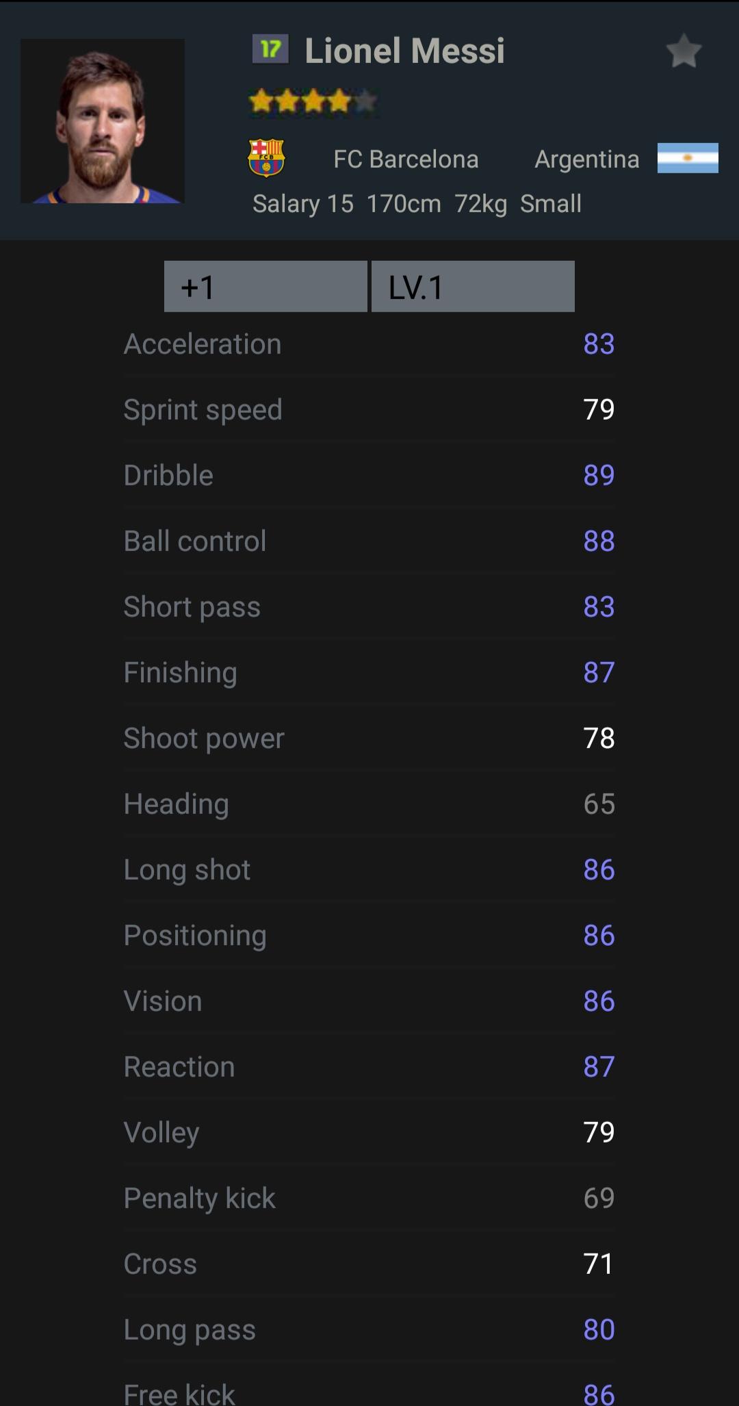This screenshot has width=739, height=1406.
Task: Tap the Heading stat value 65
Action: [599, 804]
